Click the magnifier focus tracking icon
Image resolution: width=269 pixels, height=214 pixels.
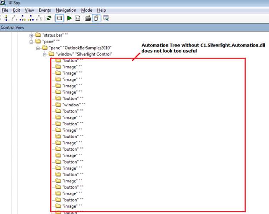point(105,18)
